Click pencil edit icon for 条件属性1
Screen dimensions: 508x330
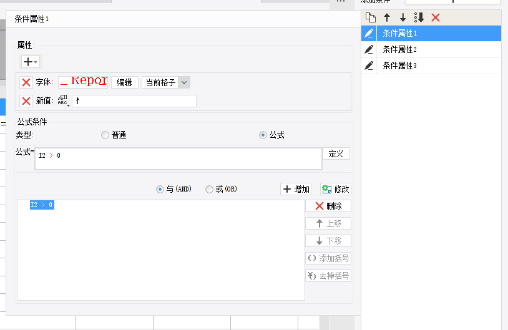[369, 33]
